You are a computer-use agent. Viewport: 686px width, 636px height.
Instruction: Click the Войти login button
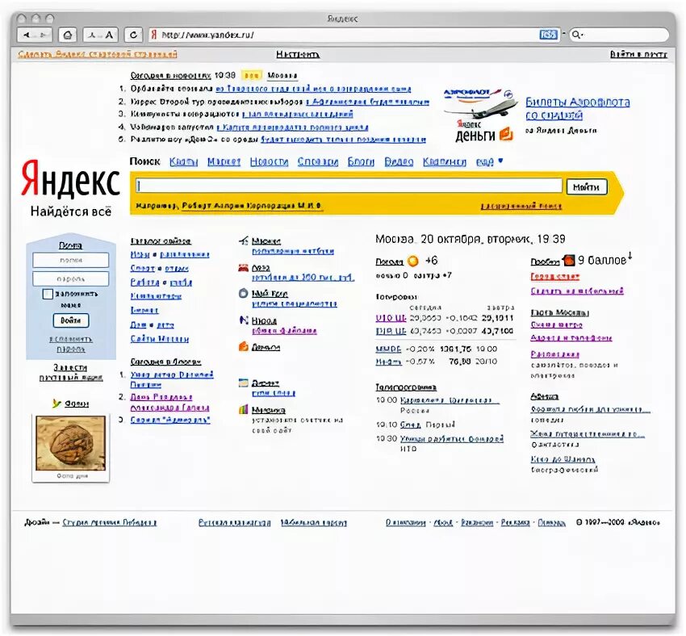(71, 320)
